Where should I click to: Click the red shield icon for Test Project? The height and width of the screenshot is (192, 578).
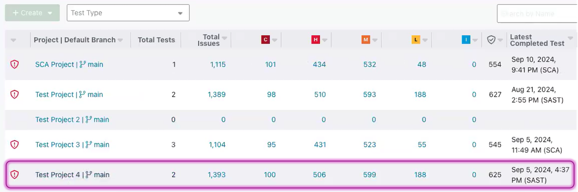pos(14,94)
